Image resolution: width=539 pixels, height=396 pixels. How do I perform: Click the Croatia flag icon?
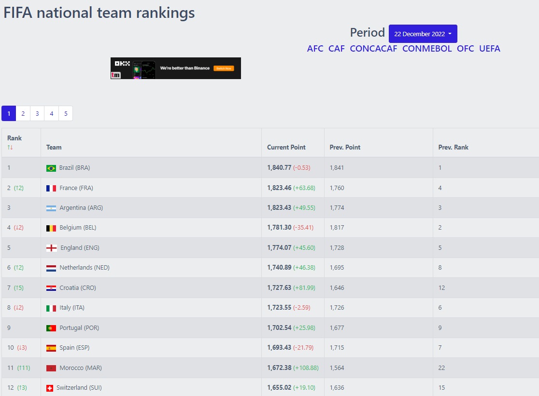pyautogui.click(x=51, y=288)
